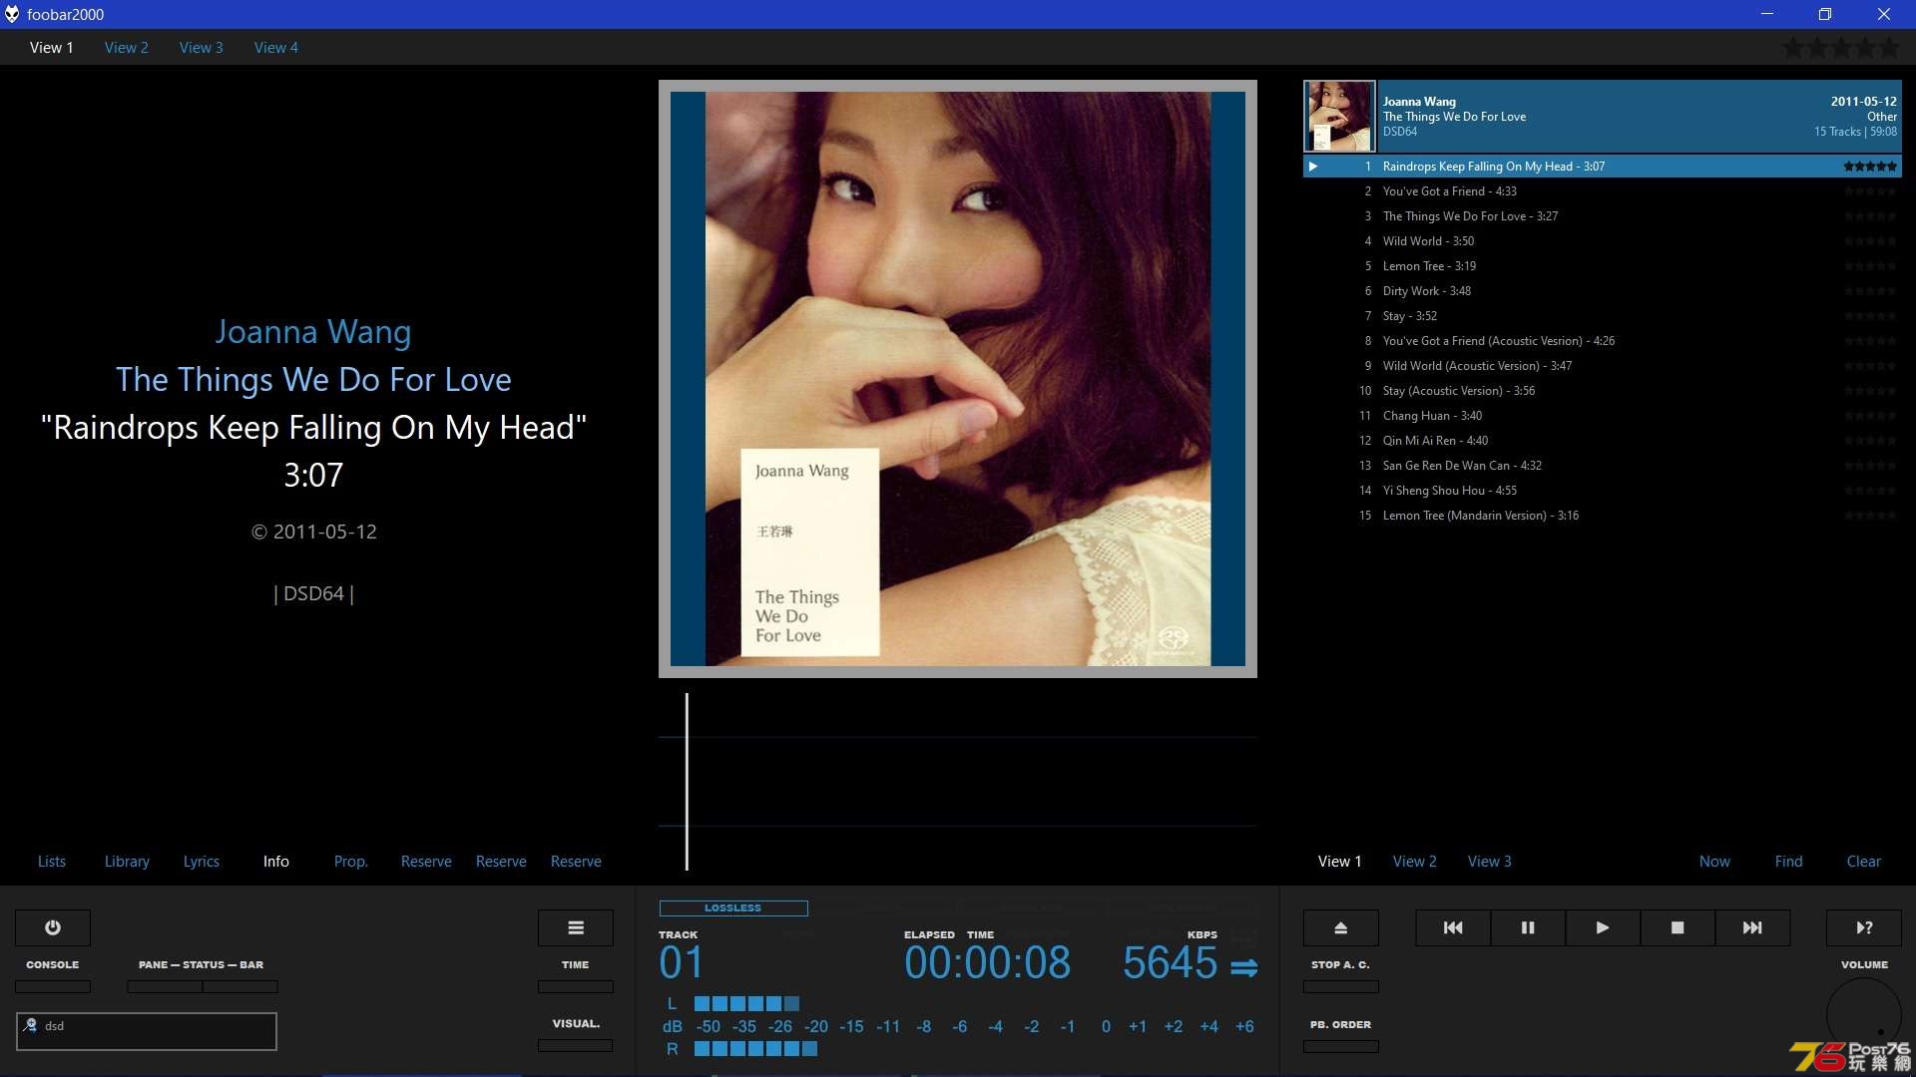This screenshot has width=1916, height=1077.
Task: Stop playback with the stop button
Action: click(x=1677, y=927)
